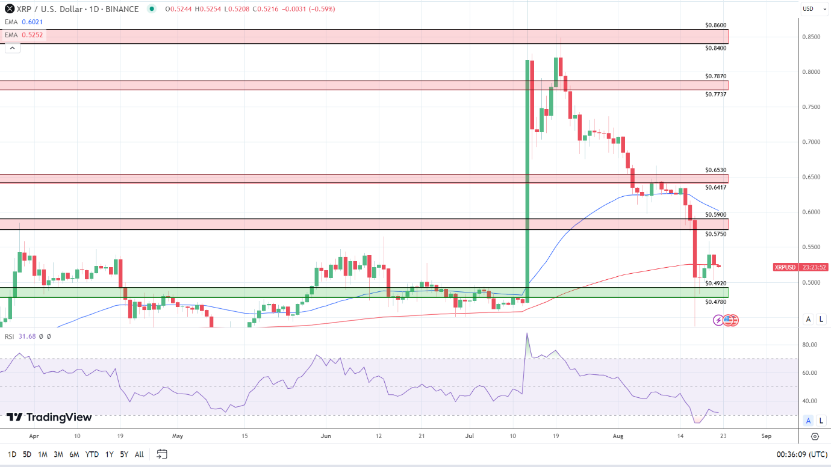Screen dimensions: 831x467
Task: Click the $0.4920 support level label
Action: 715,283
